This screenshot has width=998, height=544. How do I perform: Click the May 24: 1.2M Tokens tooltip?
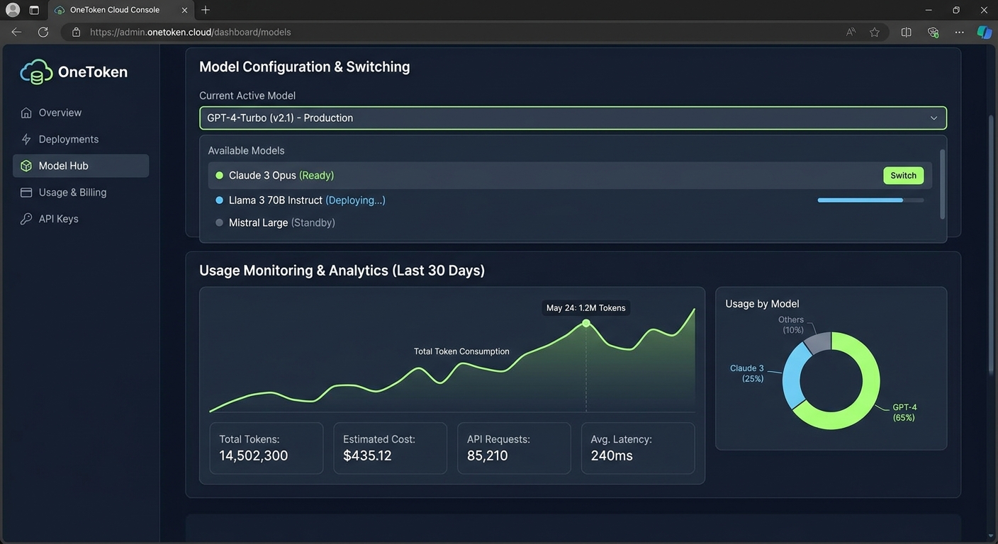(586, 308)
